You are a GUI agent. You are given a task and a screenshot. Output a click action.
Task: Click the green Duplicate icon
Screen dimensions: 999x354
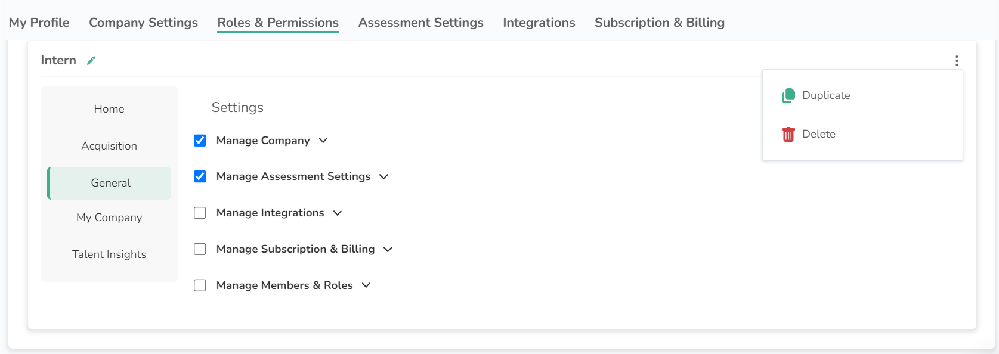[788, 95]
